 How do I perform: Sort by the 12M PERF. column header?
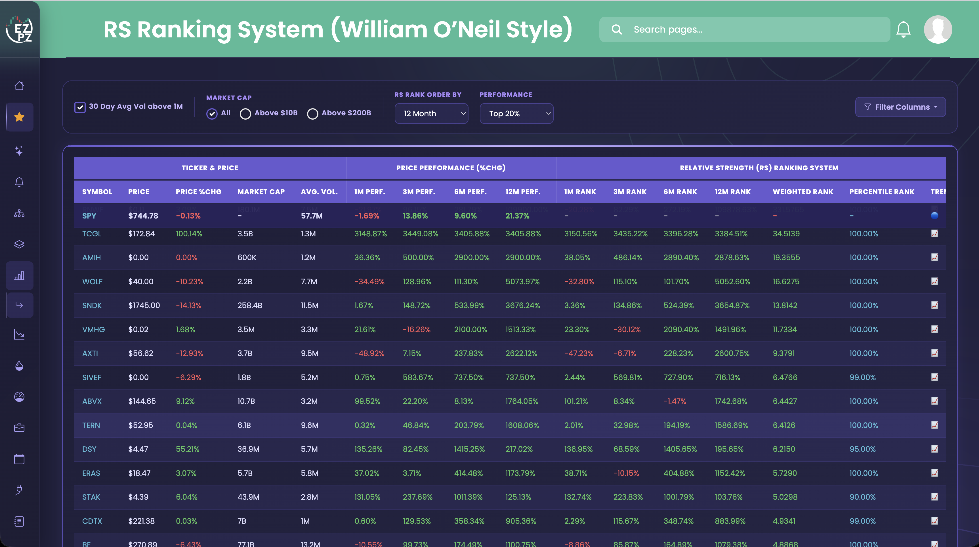[x=523, y=192]
